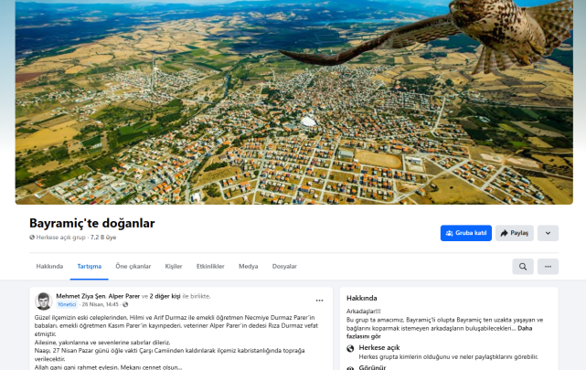Open the post options three-dots menu
Image resolution: width=586 pixels, height=370 pixels.
pos(319,301)
